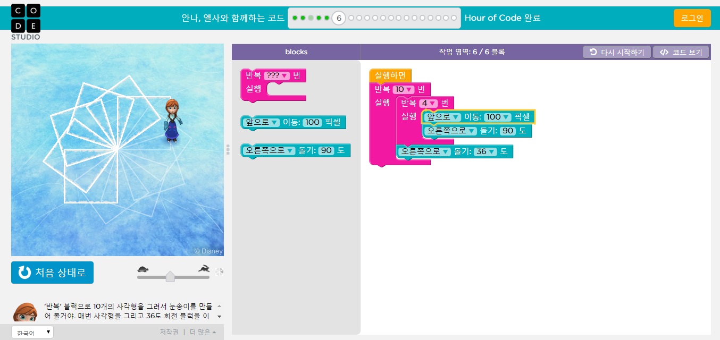Viewport: 720px width, 340px height.
Task: Adjust the speed slider thumb
Action: pos(170,276)
